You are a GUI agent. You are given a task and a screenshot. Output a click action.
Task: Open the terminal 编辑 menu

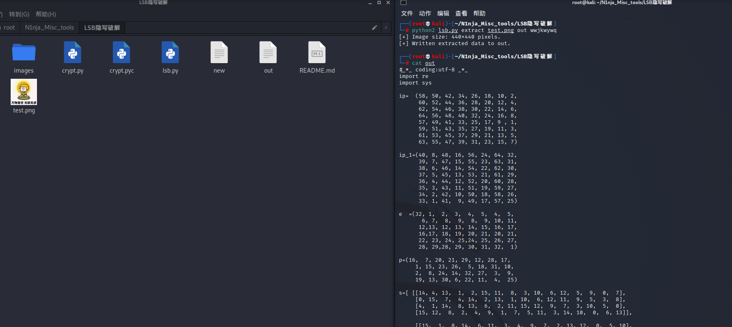(443, 14)
